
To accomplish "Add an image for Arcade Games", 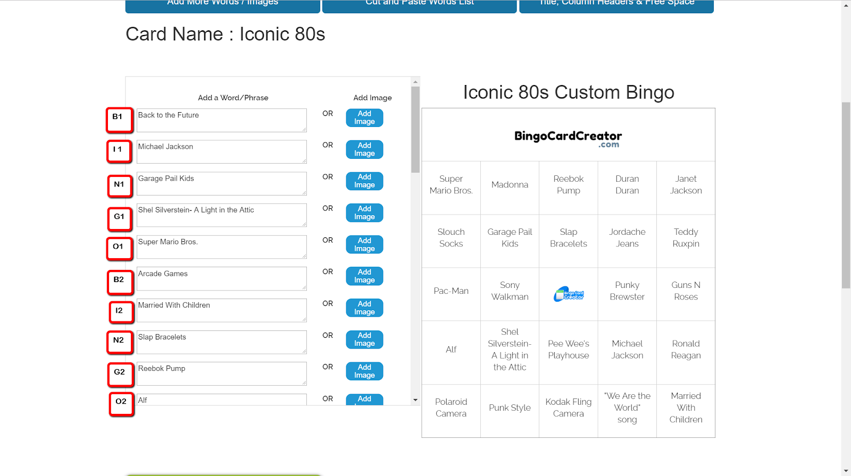I will [364, 276].
